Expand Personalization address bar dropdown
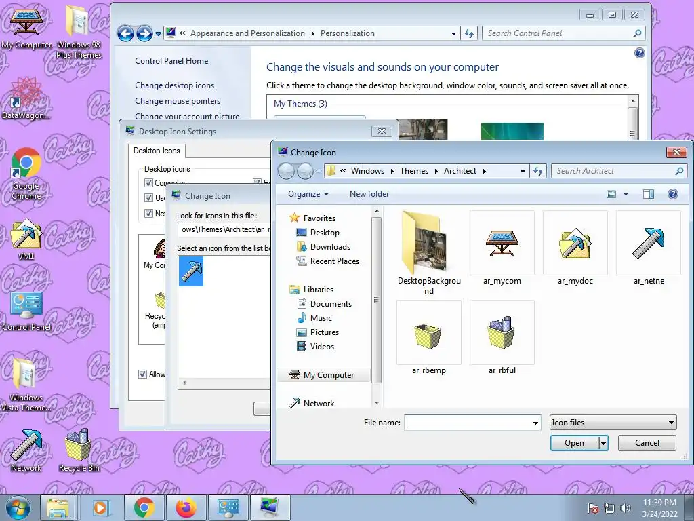Screen dimensions: 694x521 click(453, 33)
